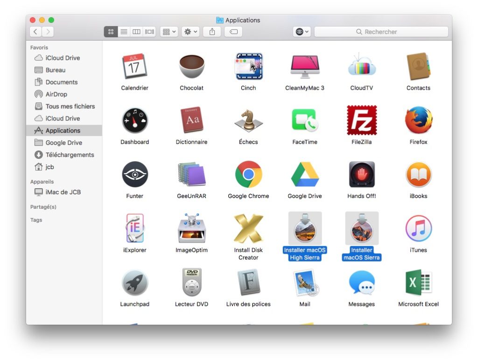Select the Microsoft Excel icon
The height and width of the screenshot is (362, 478).
pos(419,283)
